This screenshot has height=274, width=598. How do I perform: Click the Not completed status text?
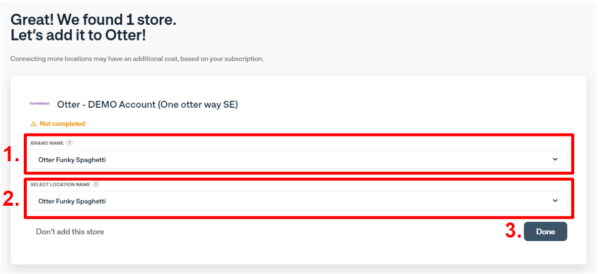63,124
